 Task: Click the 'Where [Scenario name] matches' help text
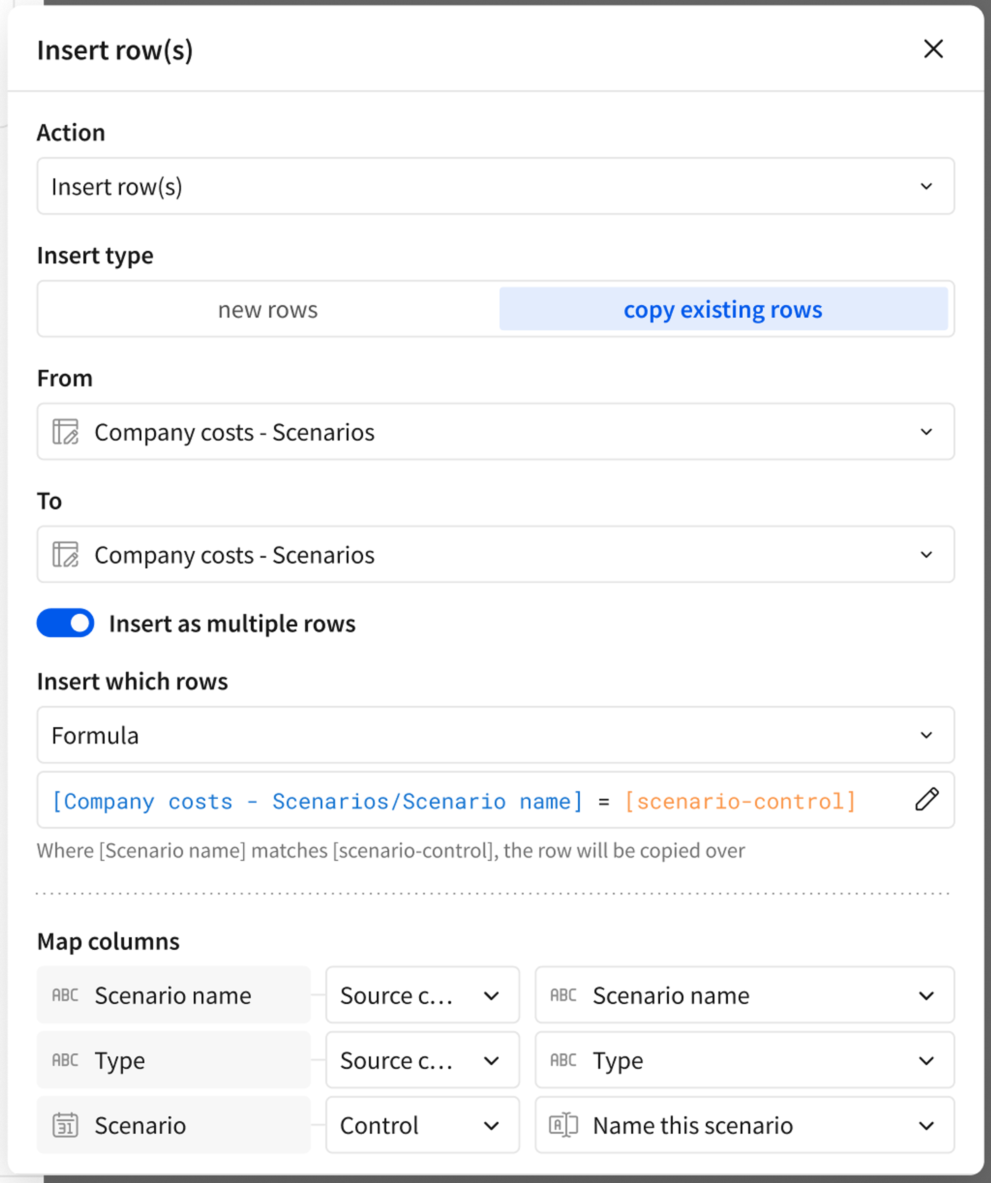[x=391, y=851]
